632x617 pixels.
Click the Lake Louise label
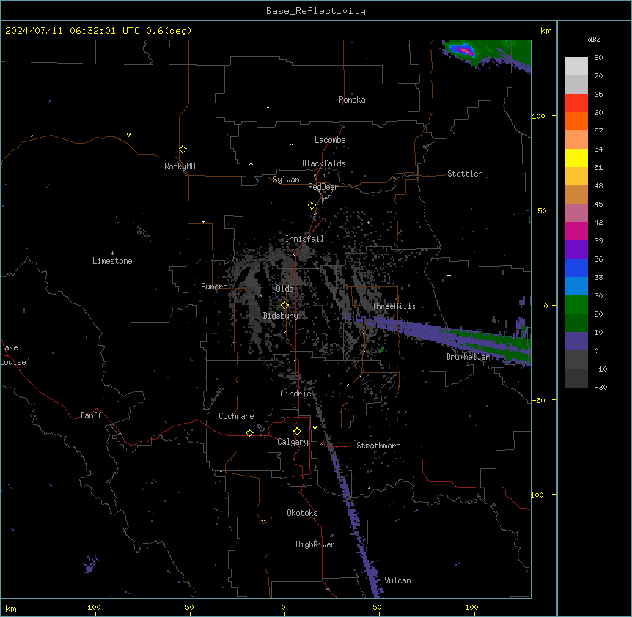point(12,355)
